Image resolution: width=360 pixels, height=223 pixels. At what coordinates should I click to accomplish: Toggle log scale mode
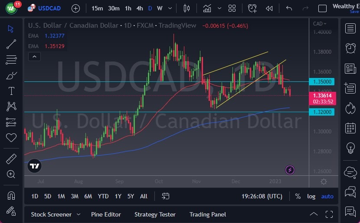(x=311, y=196)
